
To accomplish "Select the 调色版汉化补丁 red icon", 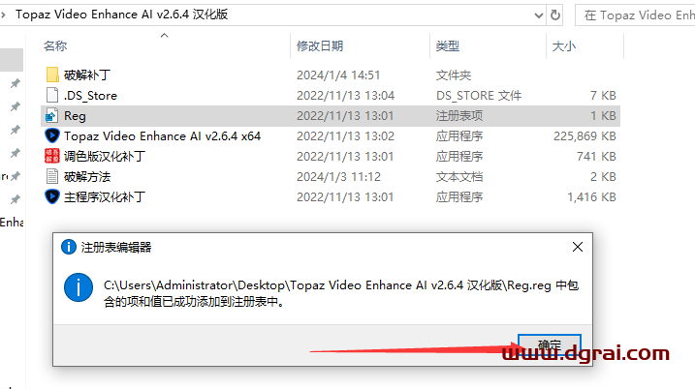I will click(52, 156).
